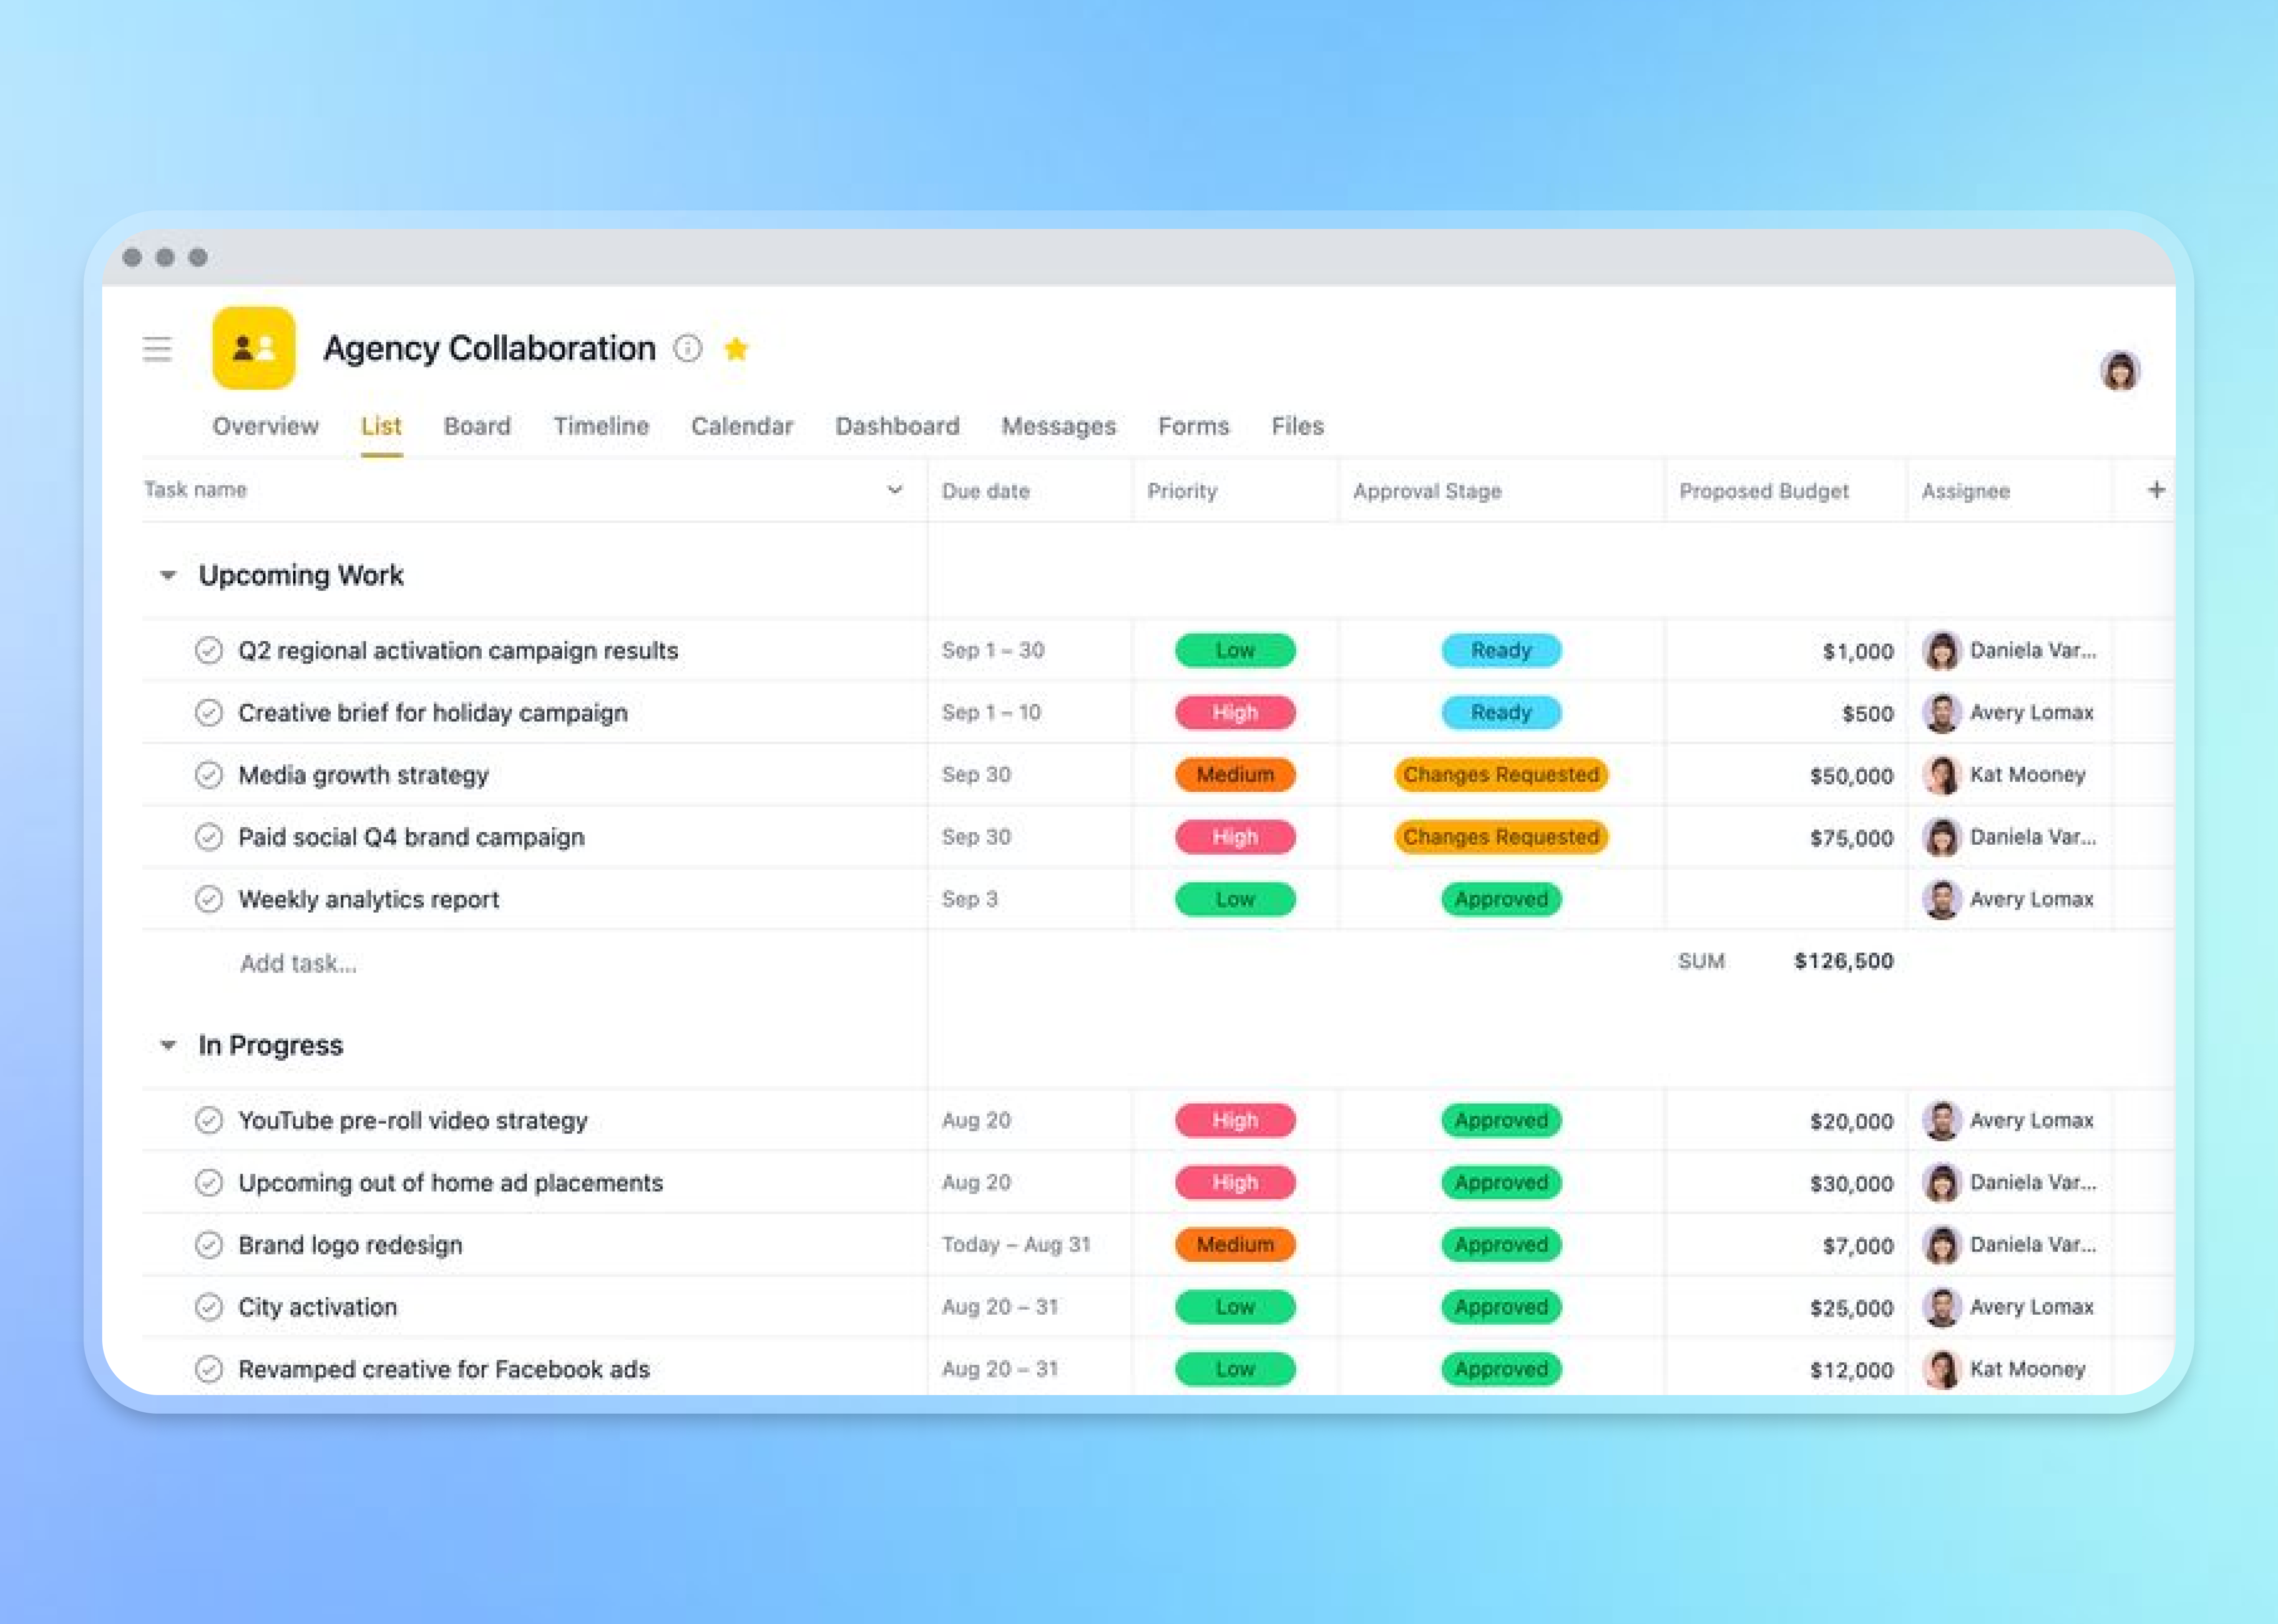Click Changes Requested tag on Paid social campaign
The height and width of the screenshot is (1624, 2278).
coord(1500,837)
